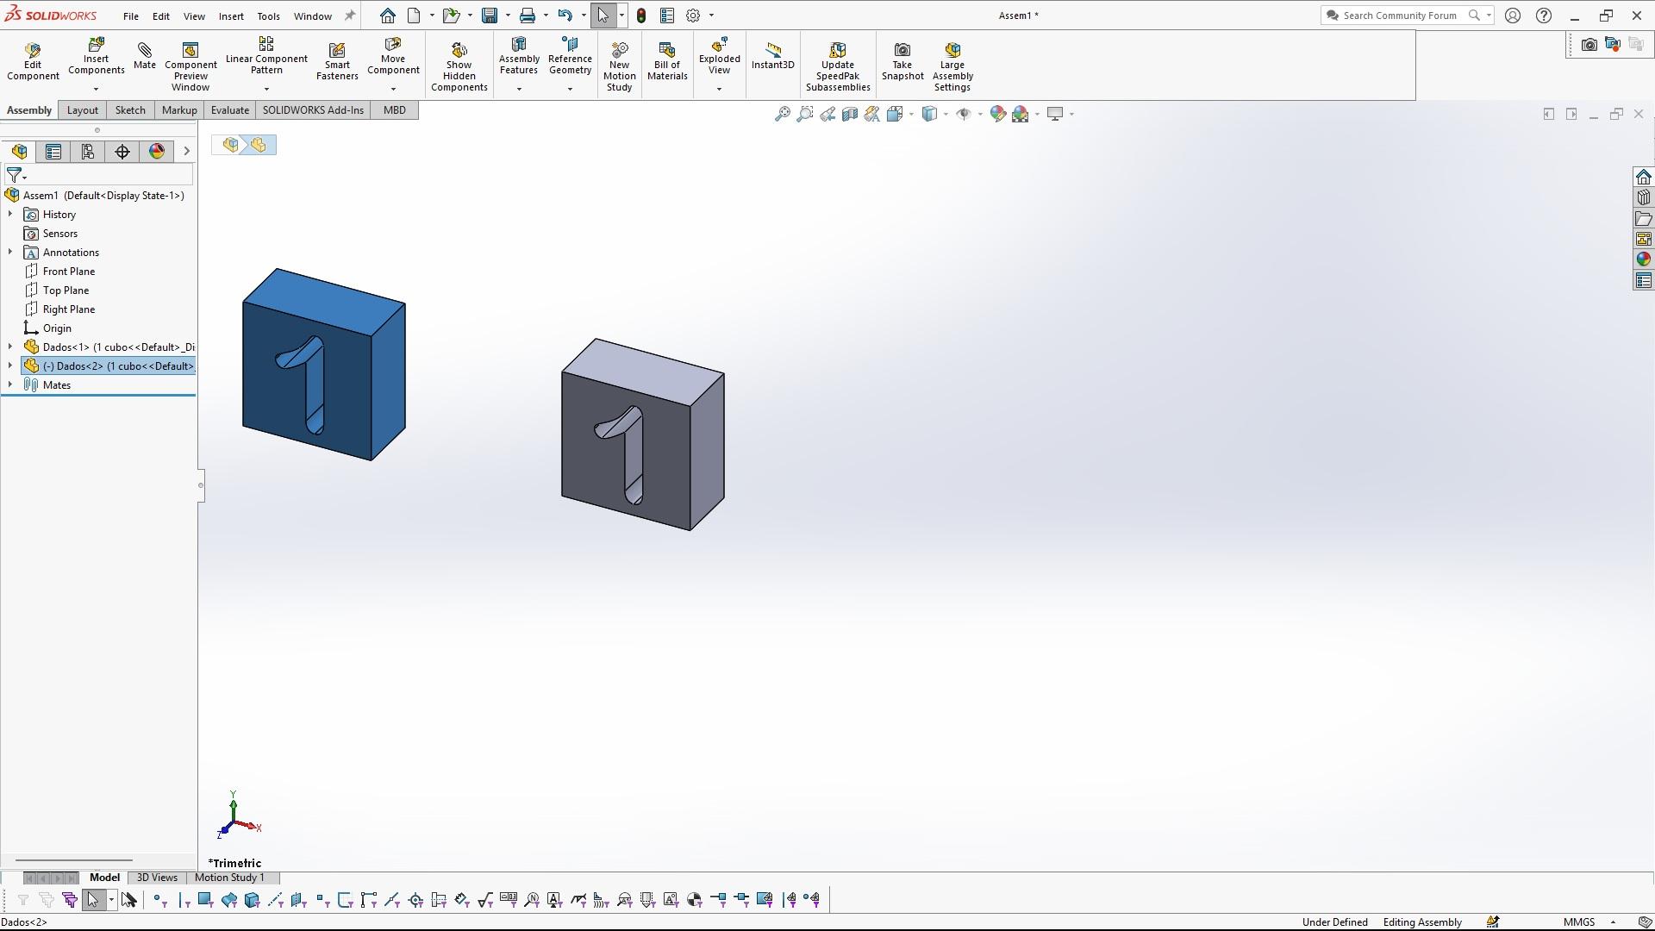Viewport: 1655px width, 931px height.
Task: Expand the History tree node
Action: point(10,214)
